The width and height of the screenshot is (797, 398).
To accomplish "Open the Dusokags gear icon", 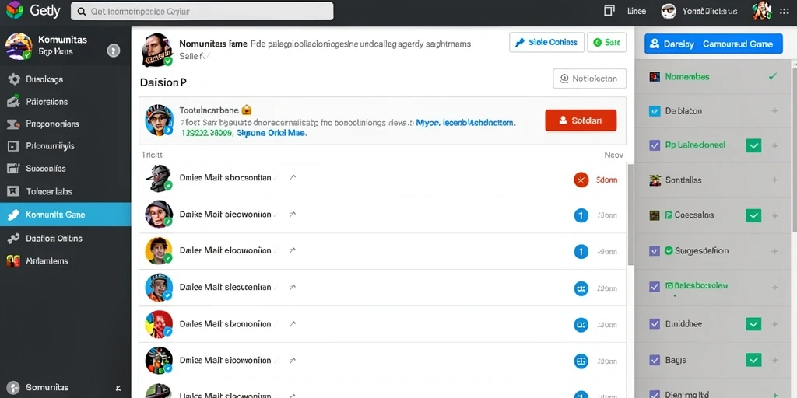I will point(14,79).
